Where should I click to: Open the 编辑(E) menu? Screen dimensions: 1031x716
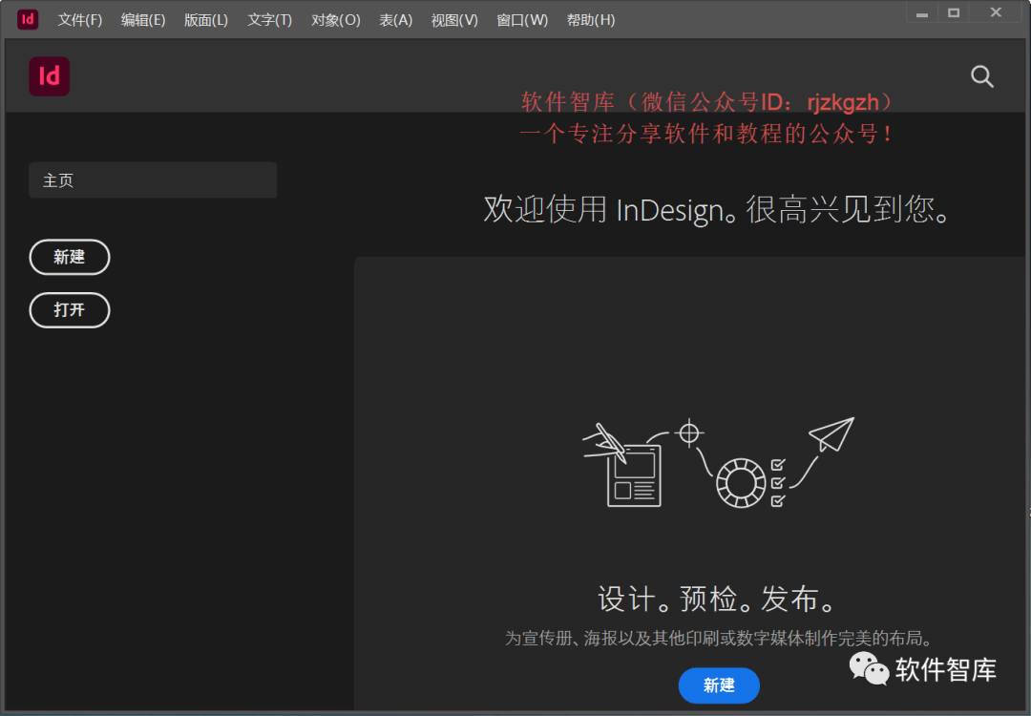pyautogui.click(x=143, y=20)
